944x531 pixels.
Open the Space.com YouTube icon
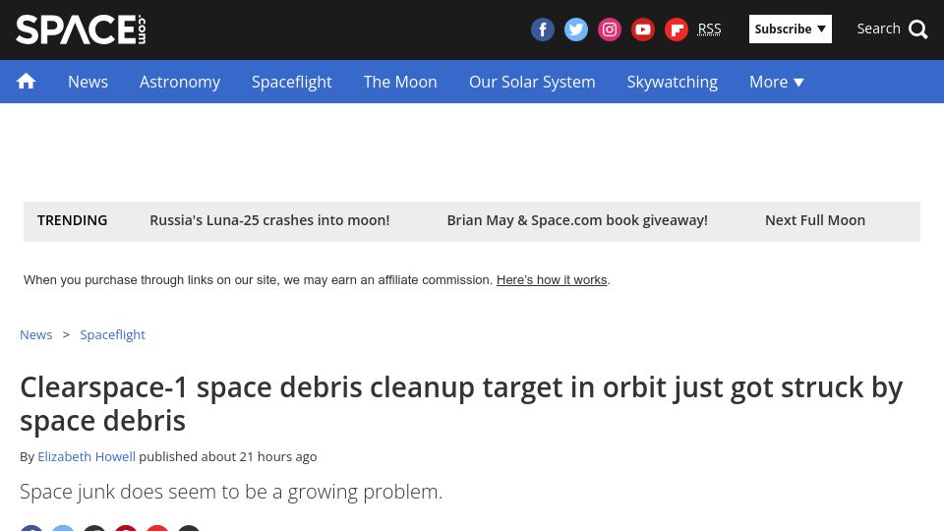point(643,29)
